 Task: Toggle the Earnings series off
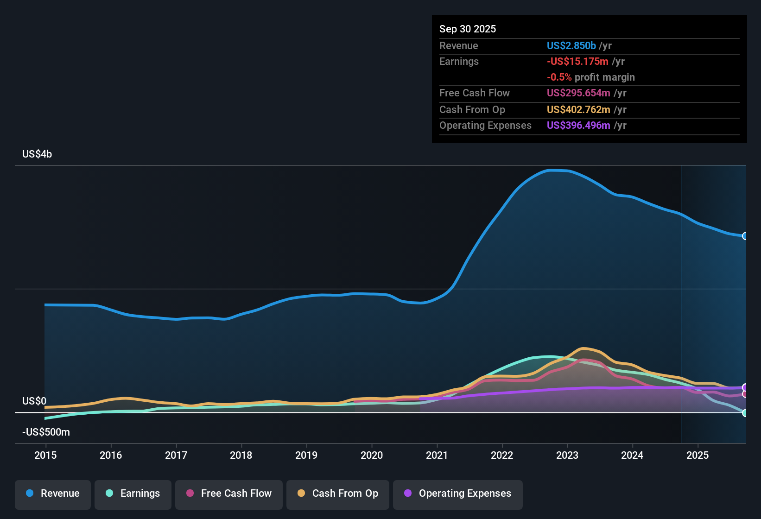coord(133,494)
